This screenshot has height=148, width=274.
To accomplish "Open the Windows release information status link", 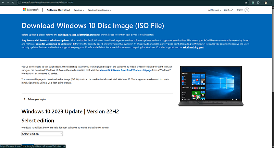I will 77,35.
